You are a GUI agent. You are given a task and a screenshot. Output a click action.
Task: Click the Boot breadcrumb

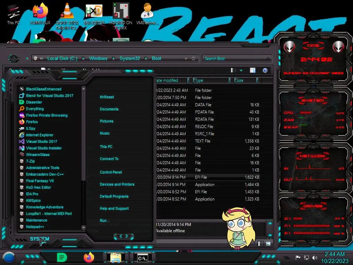click(157, 59)
